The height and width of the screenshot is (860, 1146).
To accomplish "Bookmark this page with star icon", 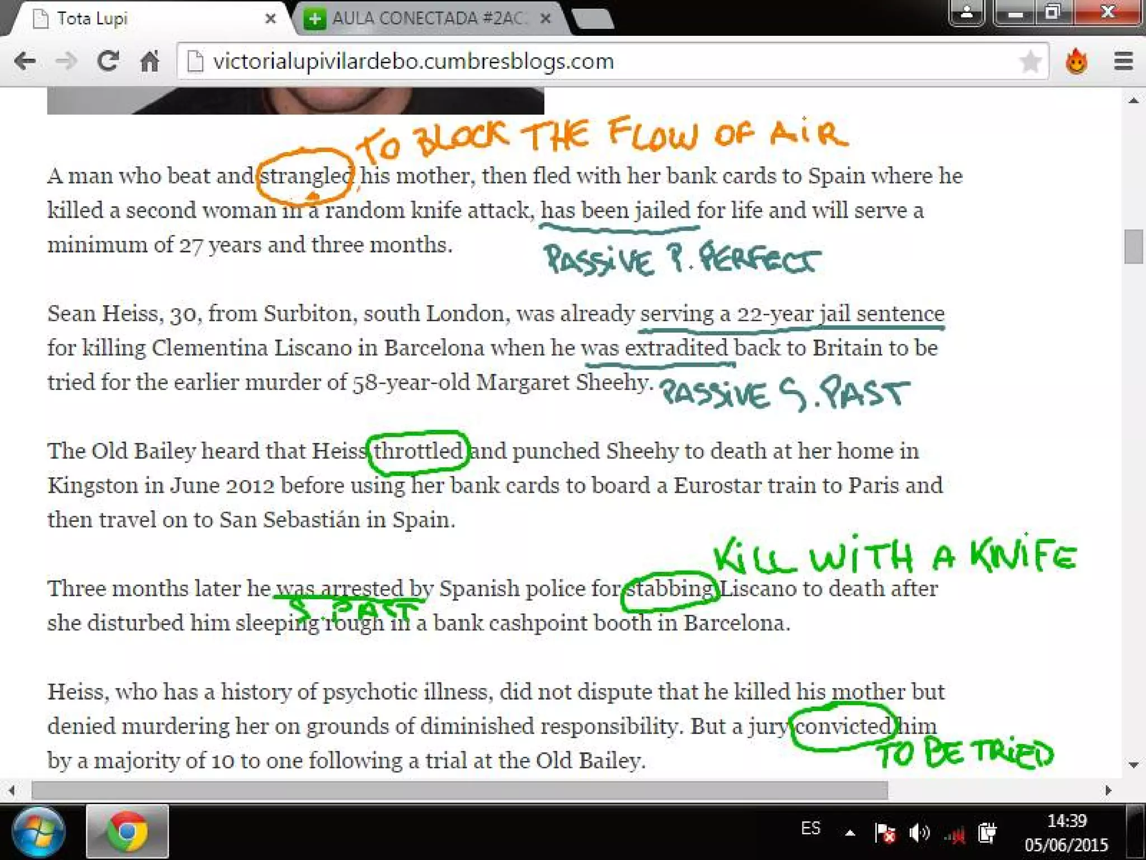I will [x=1030, y=61].
